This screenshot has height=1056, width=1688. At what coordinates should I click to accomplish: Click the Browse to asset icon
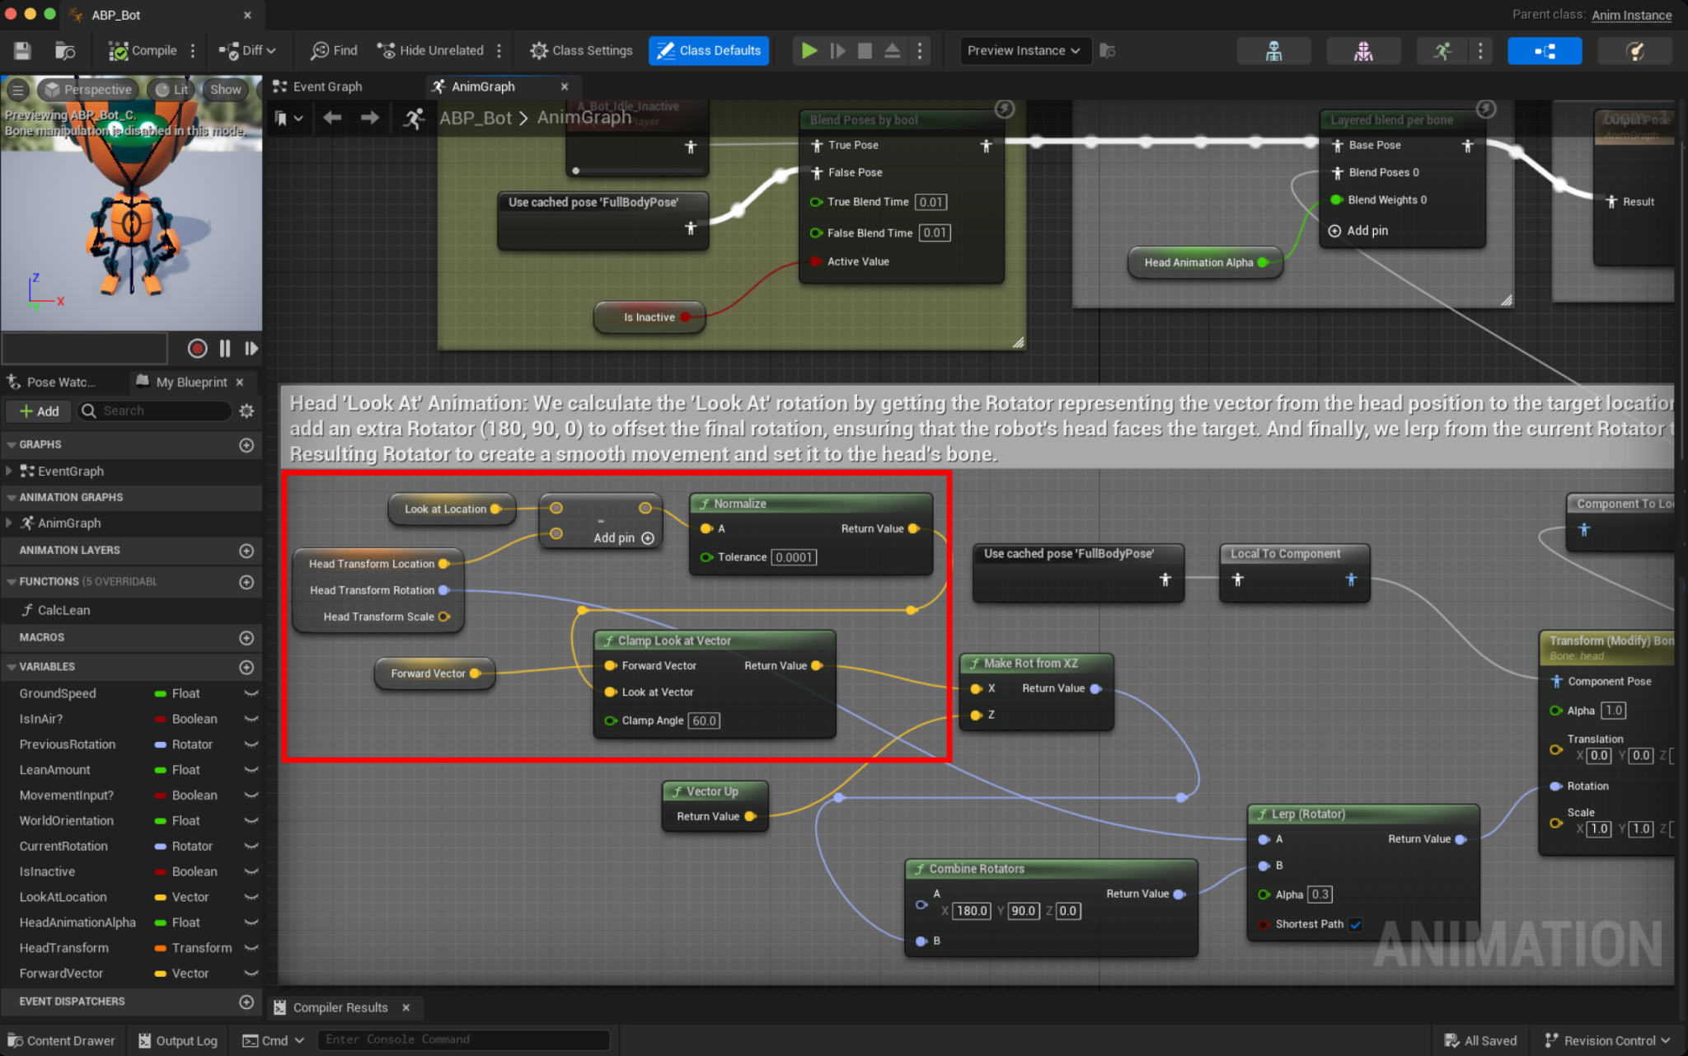(65, 50)
